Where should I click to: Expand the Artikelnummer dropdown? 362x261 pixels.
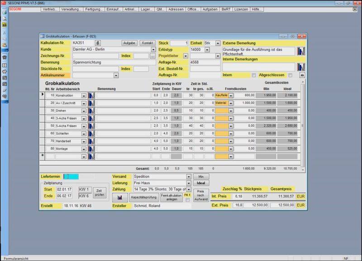coord(116,75)
